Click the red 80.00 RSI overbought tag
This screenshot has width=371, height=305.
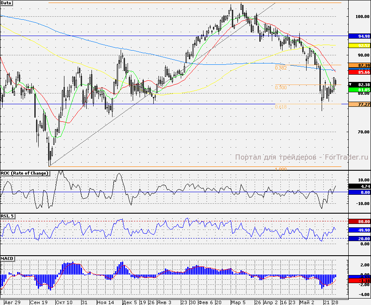coord(359,221)
